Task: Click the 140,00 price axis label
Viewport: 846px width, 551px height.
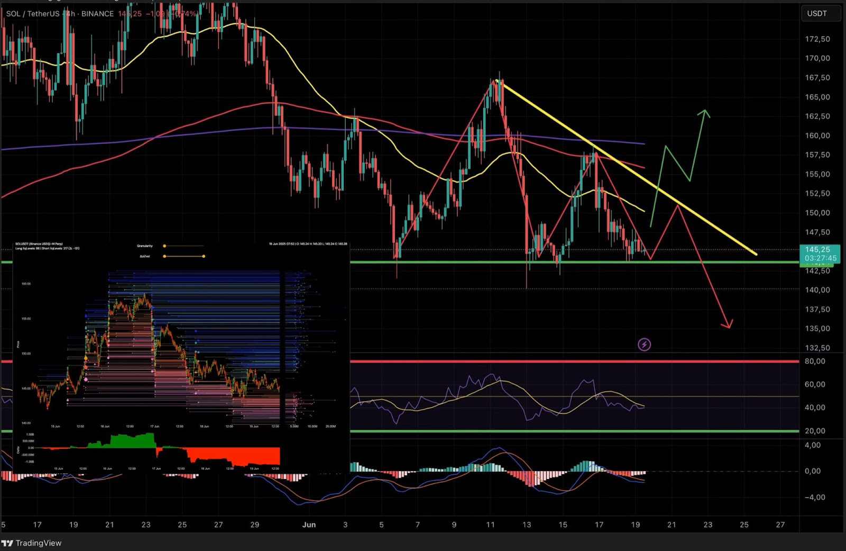Action: tap(817, 290)
